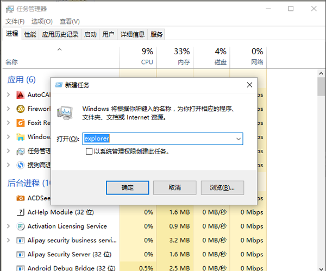Expand the Alipay security business service row

point(8,240)
